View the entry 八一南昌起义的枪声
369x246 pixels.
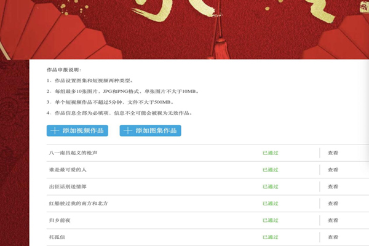pos(333,153)
